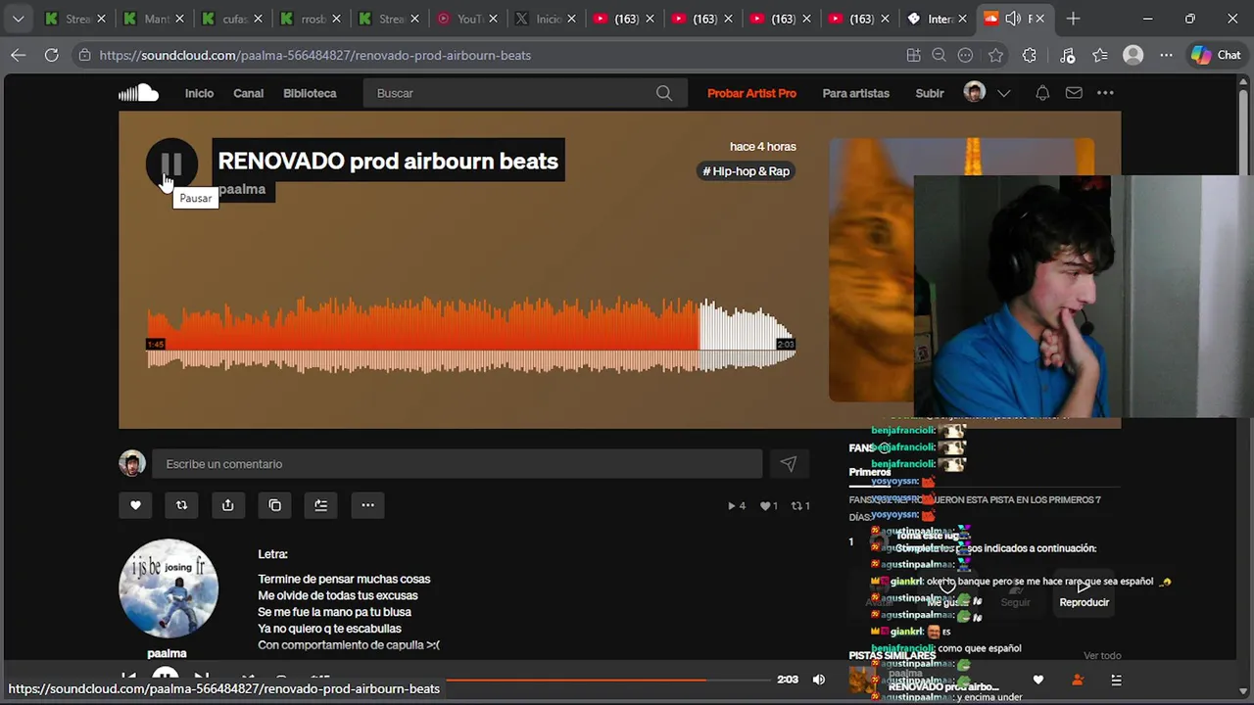Open the notifications bell
Image resolution: width=1254 pixels, height=705 pixels.
1042,93
